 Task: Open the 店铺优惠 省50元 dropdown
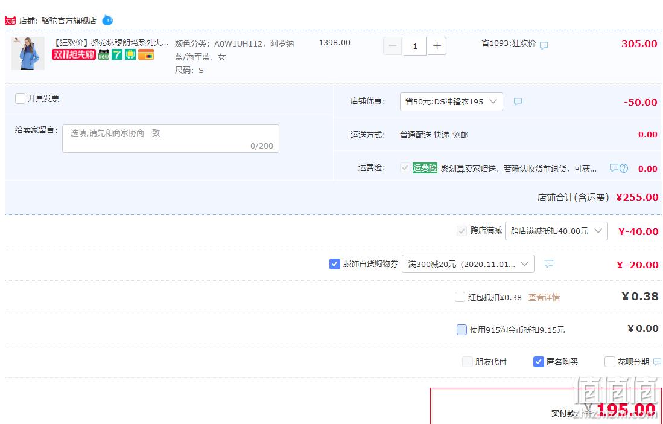(x=451, y=101)
